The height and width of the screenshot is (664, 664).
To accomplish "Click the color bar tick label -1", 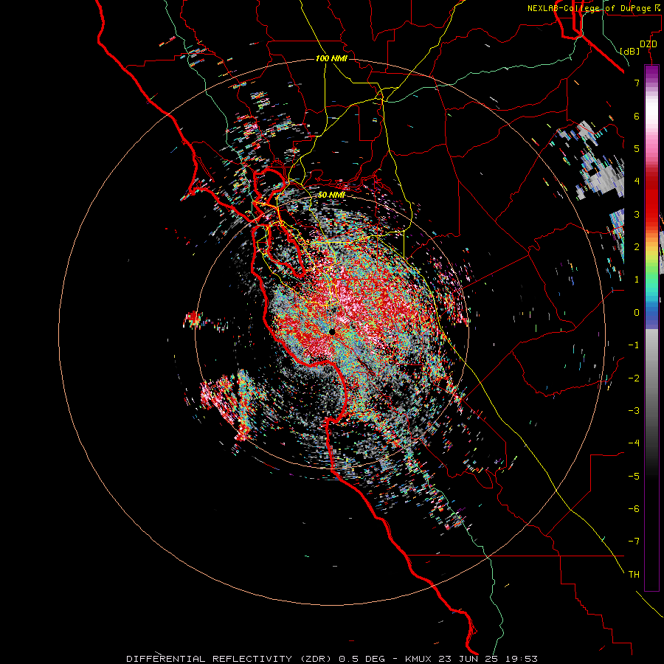I will [x=634, y=345].
